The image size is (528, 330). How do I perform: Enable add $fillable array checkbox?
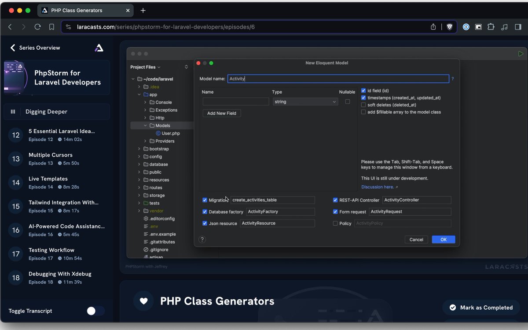(x=363, y=112)
